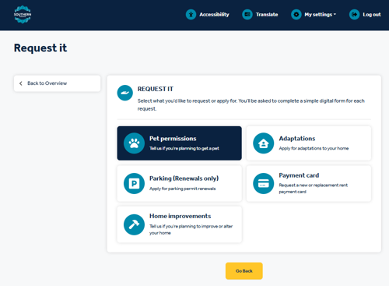
Task: Open the Payment card request title
Action: click(299, 175)
